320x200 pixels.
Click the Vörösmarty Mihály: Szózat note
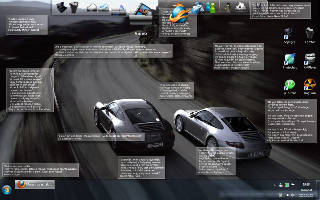(x=27, y=24)
